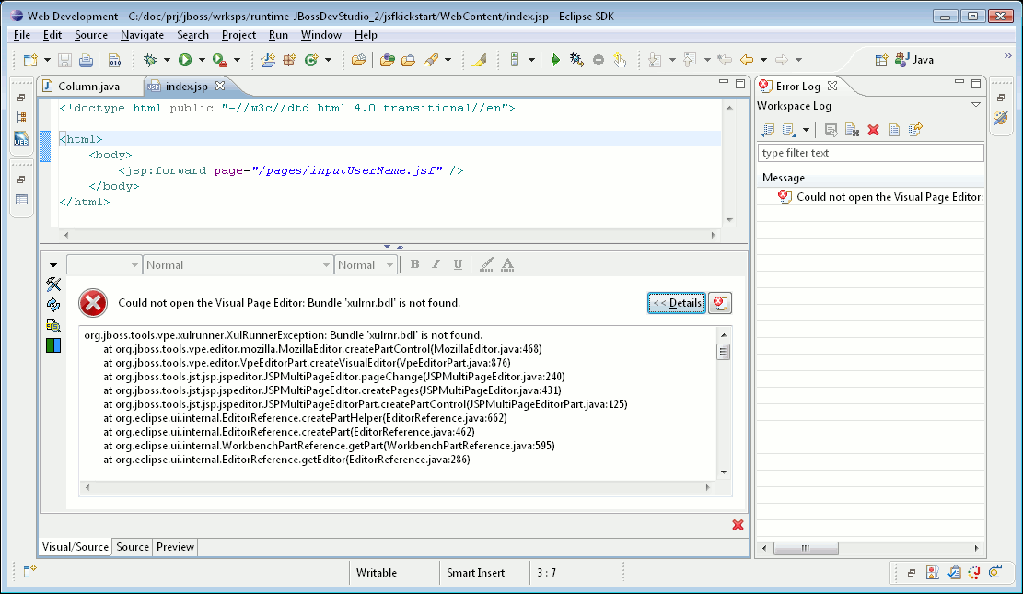Toggle the Bold formatting button
Screen dimensions: 1023x594
[415, 264]
